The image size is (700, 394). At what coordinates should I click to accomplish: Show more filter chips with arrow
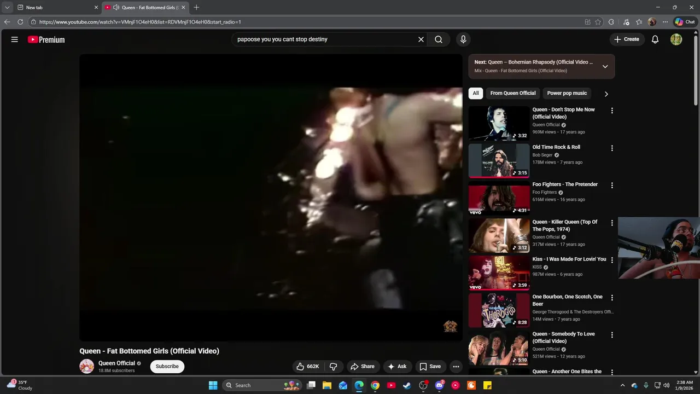pyautogui.click(x=606, y=94)
